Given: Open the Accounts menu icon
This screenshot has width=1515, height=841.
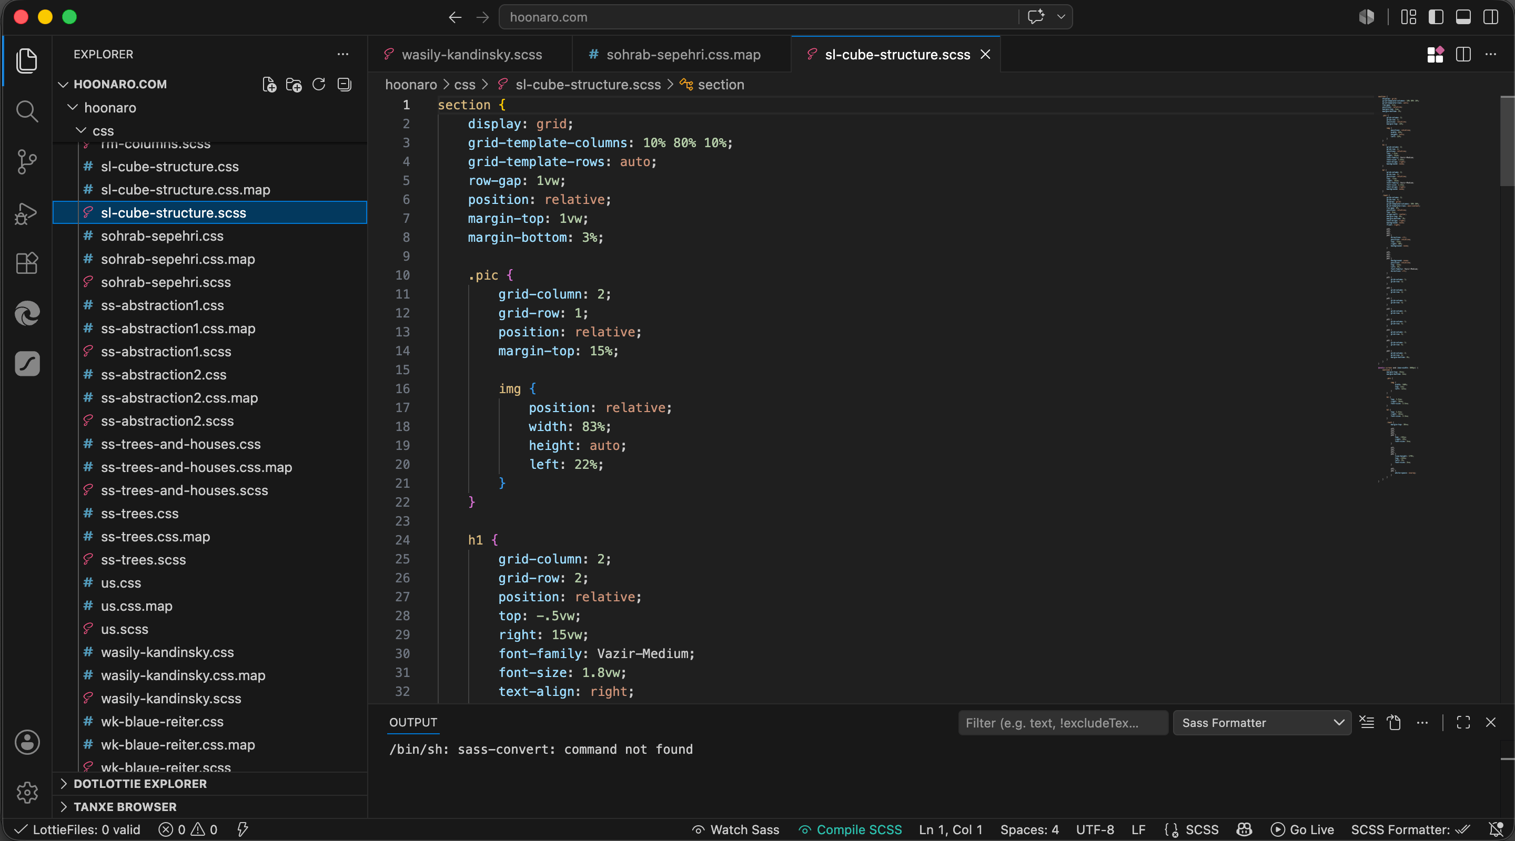Looking at the screenshot, I should pos(27,742).
